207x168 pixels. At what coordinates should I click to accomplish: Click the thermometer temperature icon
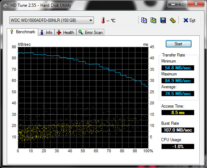[103, 20]
